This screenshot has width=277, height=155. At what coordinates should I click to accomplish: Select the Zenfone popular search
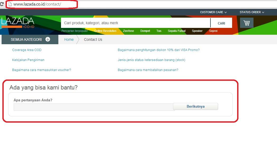click(x=128, y=31)
